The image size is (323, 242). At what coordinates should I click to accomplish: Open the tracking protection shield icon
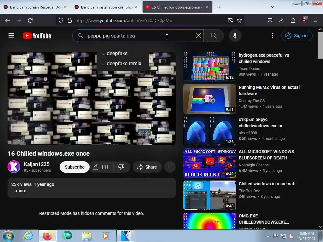pyautogui.click(x=61, y=20)
